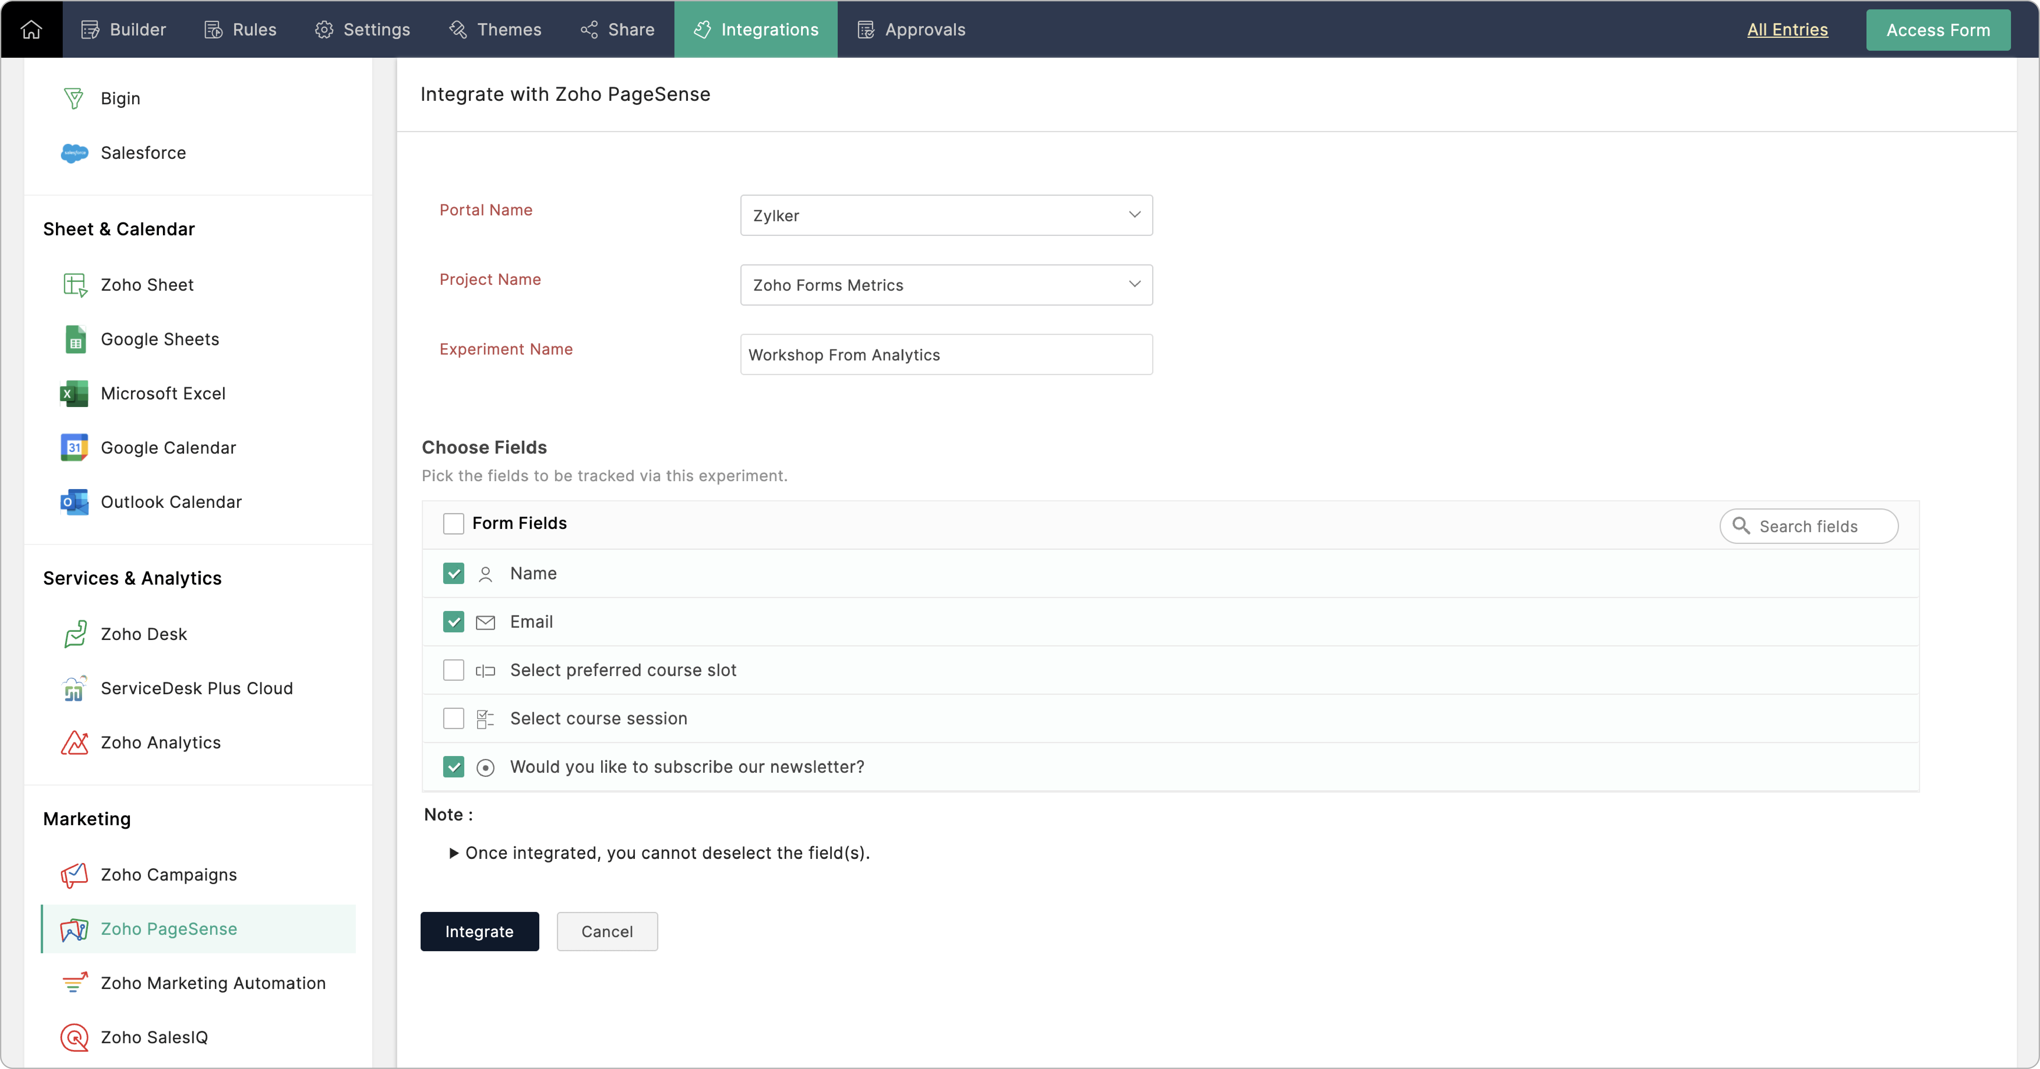Open Zoho Campaigns megaphone icon
Viewport: 2040px width, 1069px height.
(74, 875)
